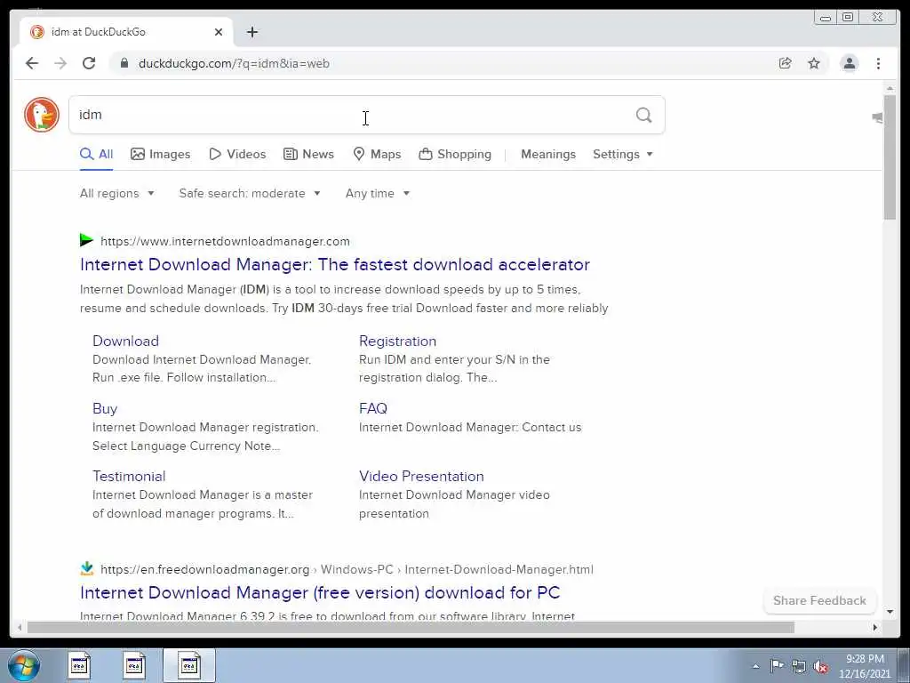Open first taskbar window icon

(x=79, y=665)
